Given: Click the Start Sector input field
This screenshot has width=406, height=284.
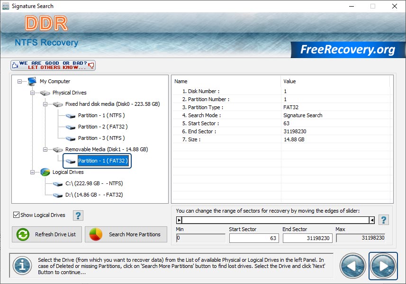Looking at the screenshot, I should [x=254, y=238].
